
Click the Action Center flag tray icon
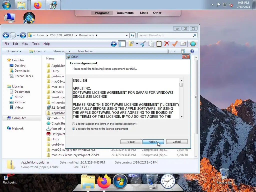click(218, 5)
